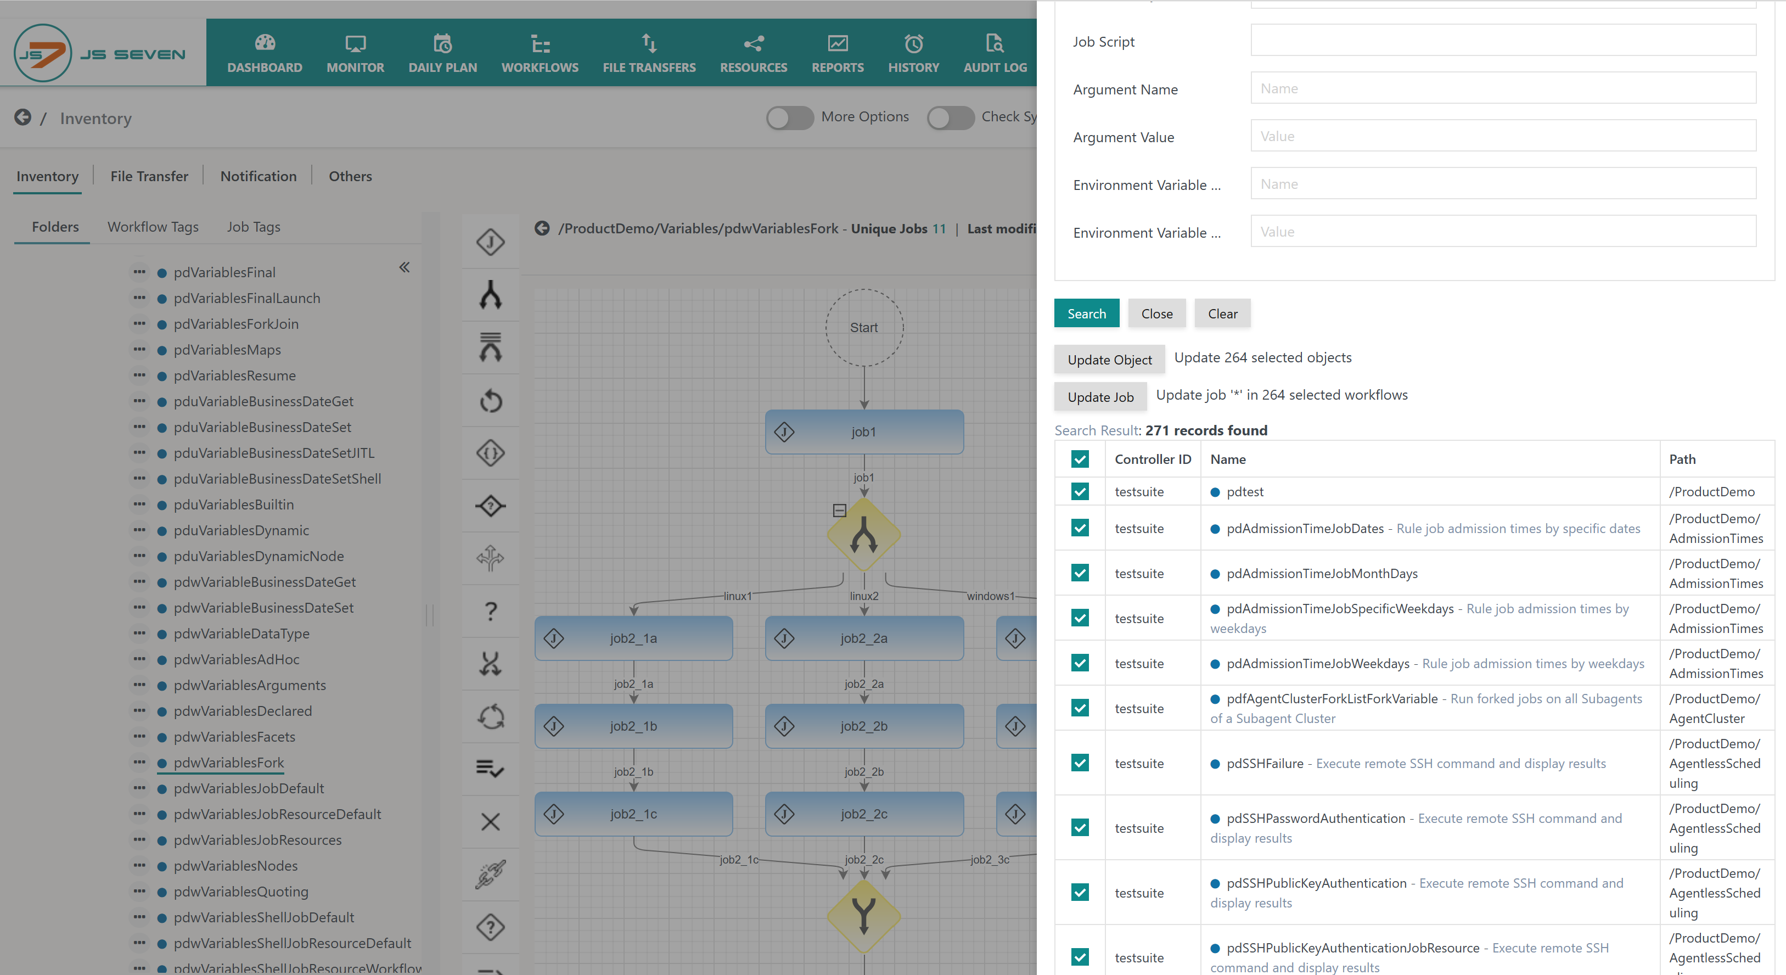Open the options menu for pdwVariableDataType
The image size is (1786, 975).
coord(139,633)
